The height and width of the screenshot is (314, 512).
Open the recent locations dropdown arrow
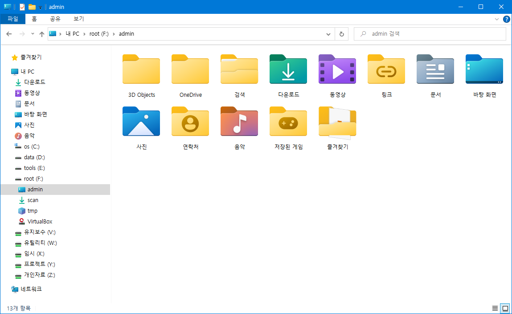coord(33,33)
